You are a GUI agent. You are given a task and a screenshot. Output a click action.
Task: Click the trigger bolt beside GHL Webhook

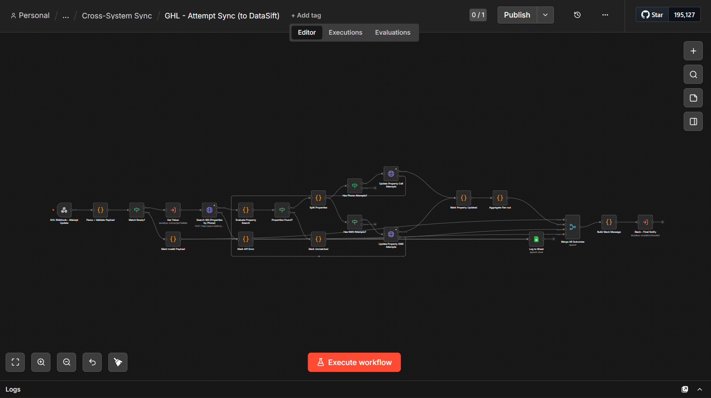click(53, 210)
